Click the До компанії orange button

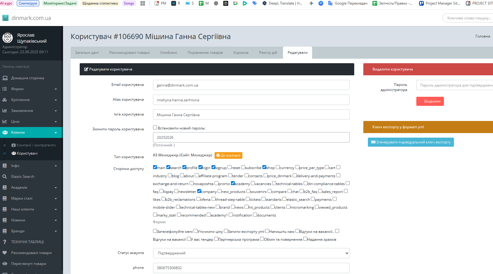228,155
